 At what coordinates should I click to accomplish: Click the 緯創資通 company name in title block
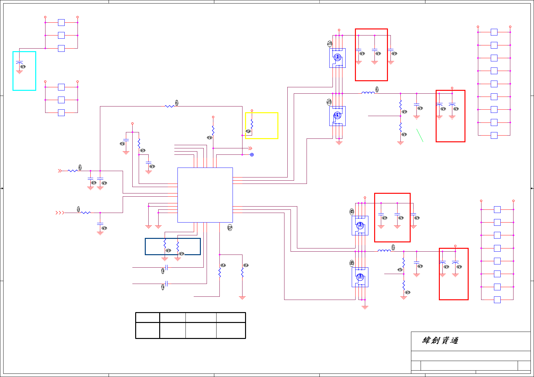440,340
